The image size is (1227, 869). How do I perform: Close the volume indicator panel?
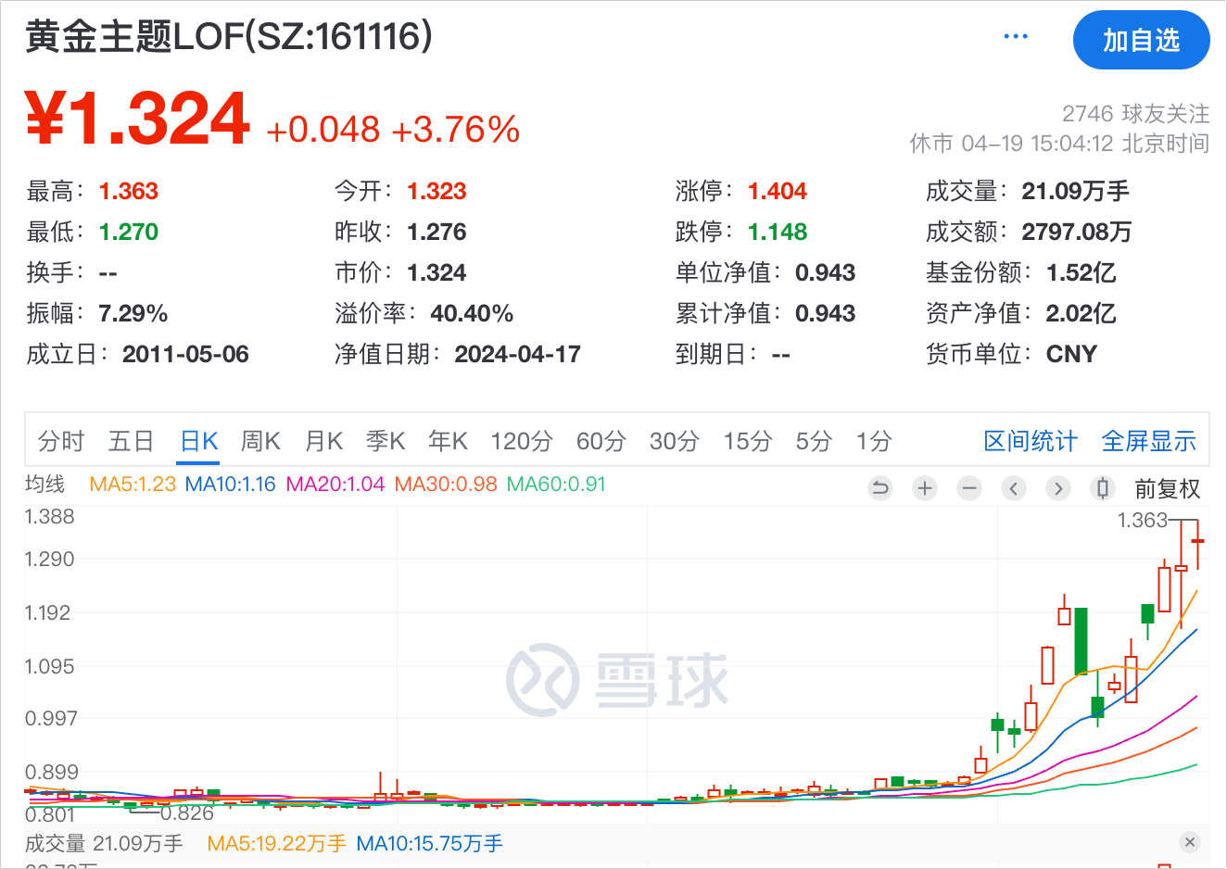(x=1190, y=842)
